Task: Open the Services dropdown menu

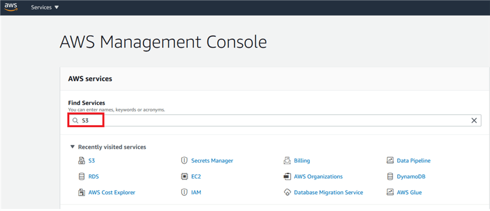Action: point(45,7)
